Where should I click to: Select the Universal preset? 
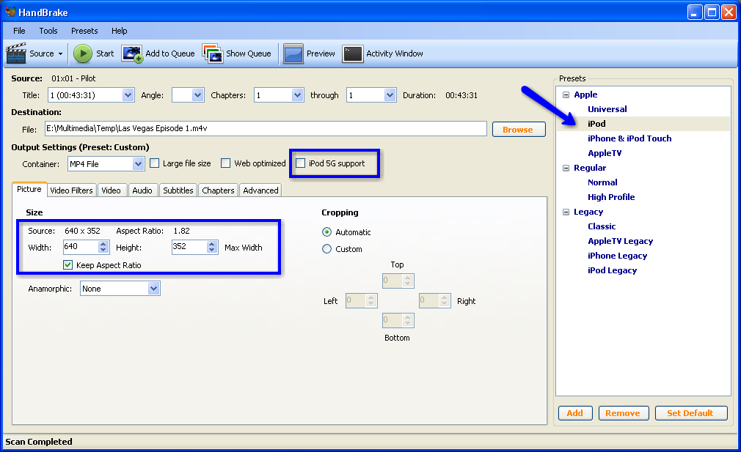coord(607,109)
